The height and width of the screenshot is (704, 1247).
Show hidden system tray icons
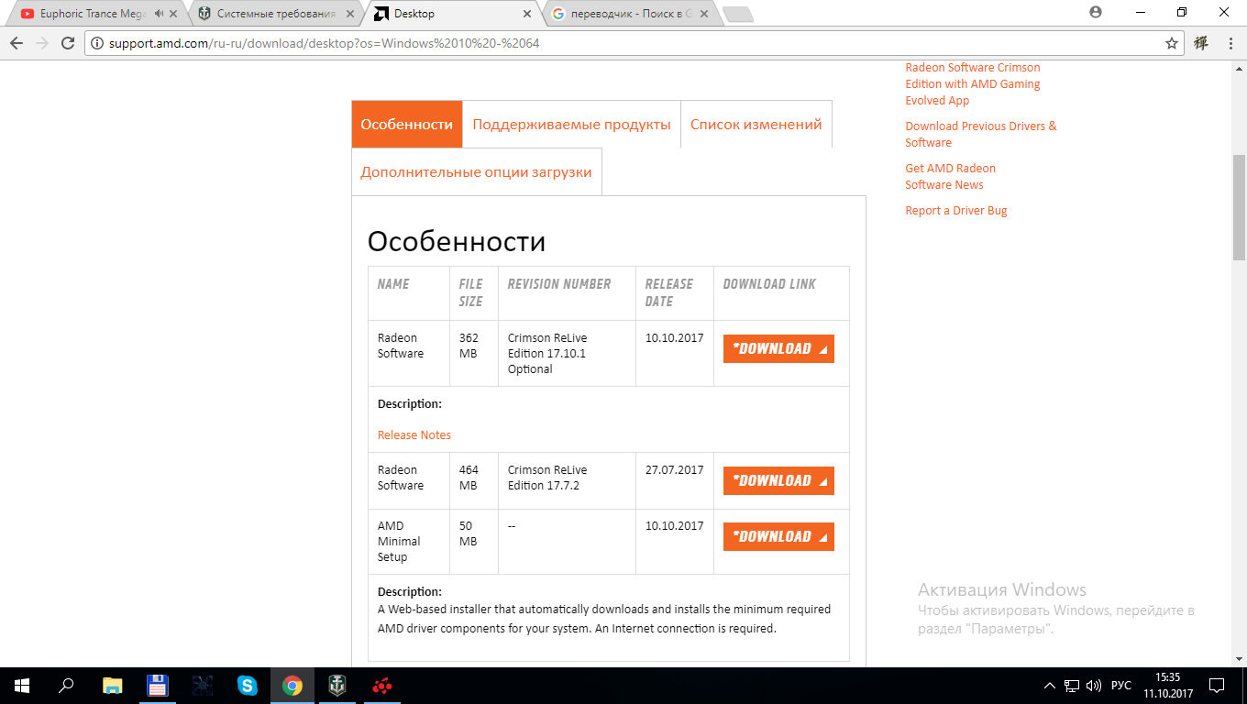coord(1050,685)
